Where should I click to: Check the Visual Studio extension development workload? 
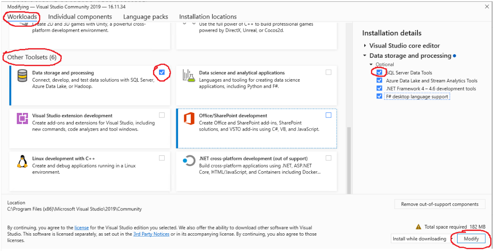coord(161,115)
